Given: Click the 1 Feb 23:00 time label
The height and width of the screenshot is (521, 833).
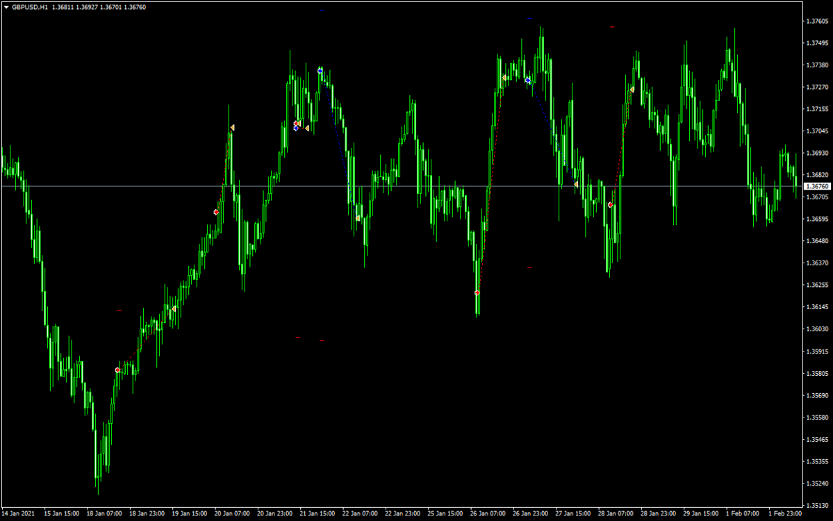Looking at the screenshot, I should pyautogui.click(x=785, y=513).
